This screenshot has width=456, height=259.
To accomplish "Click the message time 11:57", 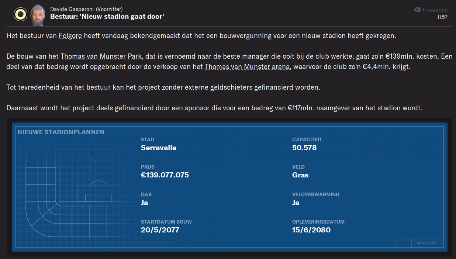I will click(x=442, y=17).
